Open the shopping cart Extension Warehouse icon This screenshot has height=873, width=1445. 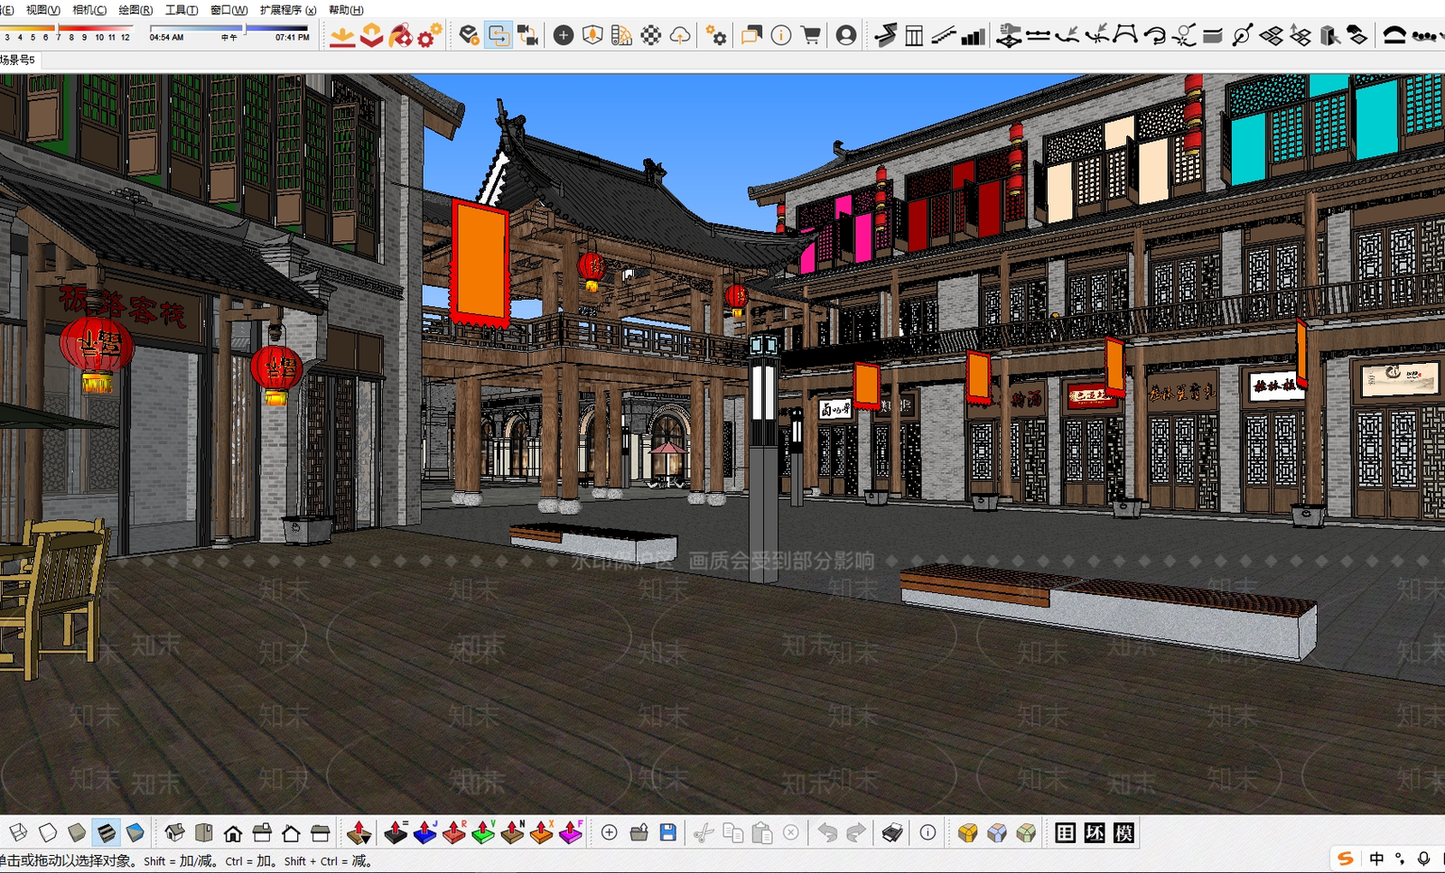click(811, 35)
